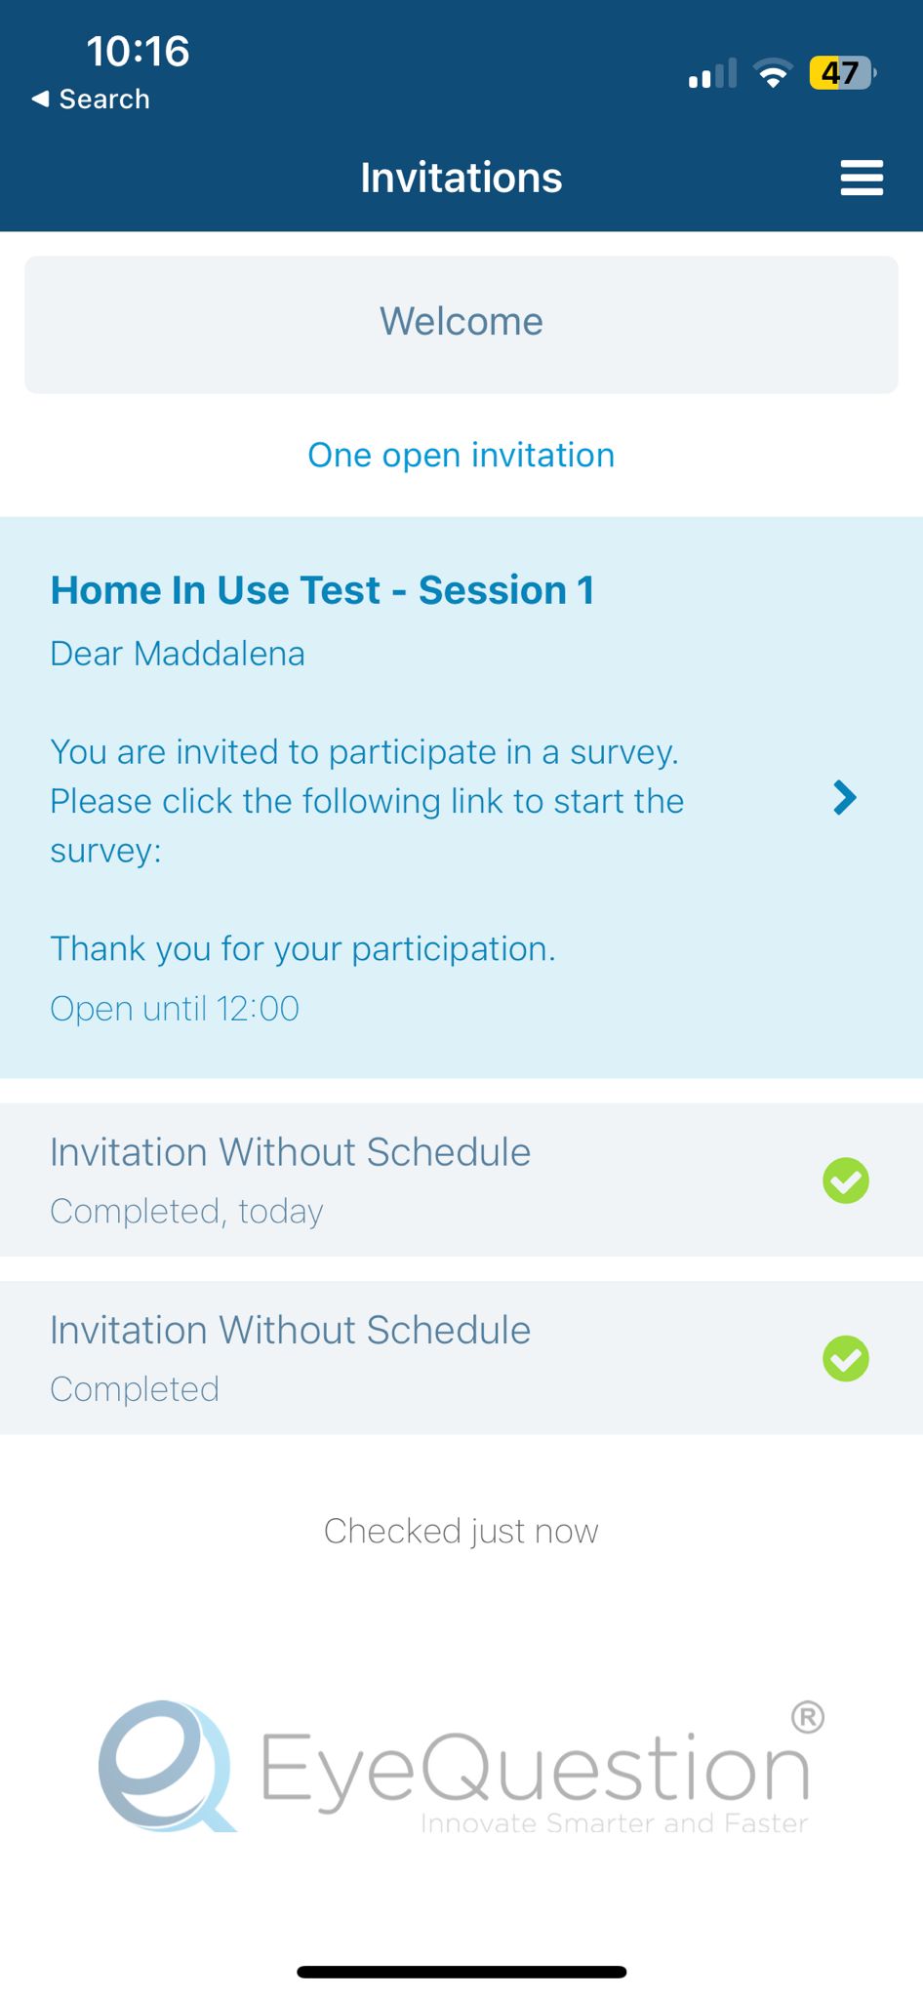
Task: Click 'One open invitation' link
Action: point(461,456)
